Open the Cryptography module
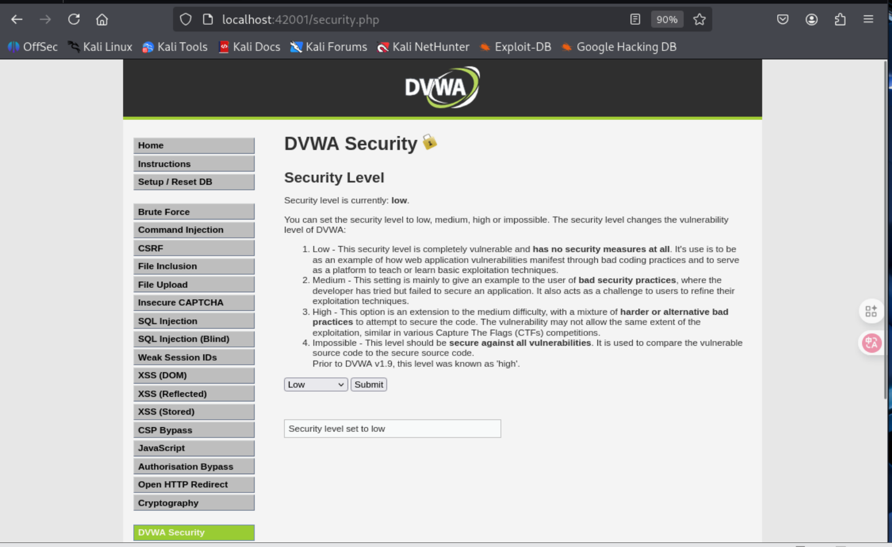Viewport: 892px width, 547px height. coord(194,503)
